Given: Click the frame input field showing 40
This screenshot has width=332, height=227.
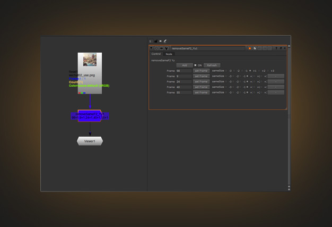Looking at the screenshot, I should (x=184, y=87).
